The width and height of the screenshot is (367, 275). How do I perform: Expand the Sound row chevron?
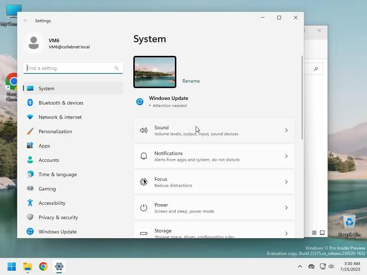[286, 130]
